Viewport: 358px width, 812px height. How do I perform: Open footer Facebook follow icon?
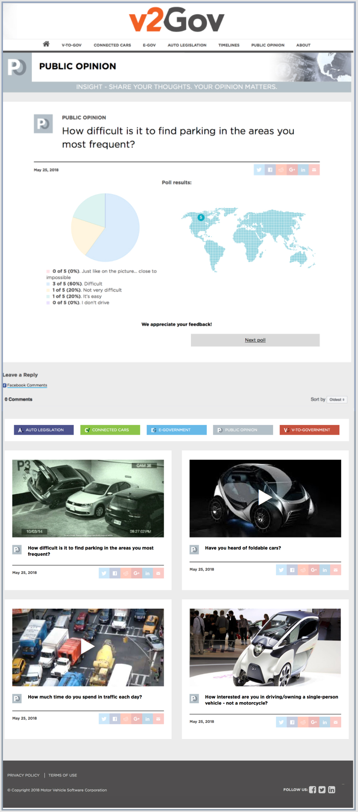click(x=313, y=790)
